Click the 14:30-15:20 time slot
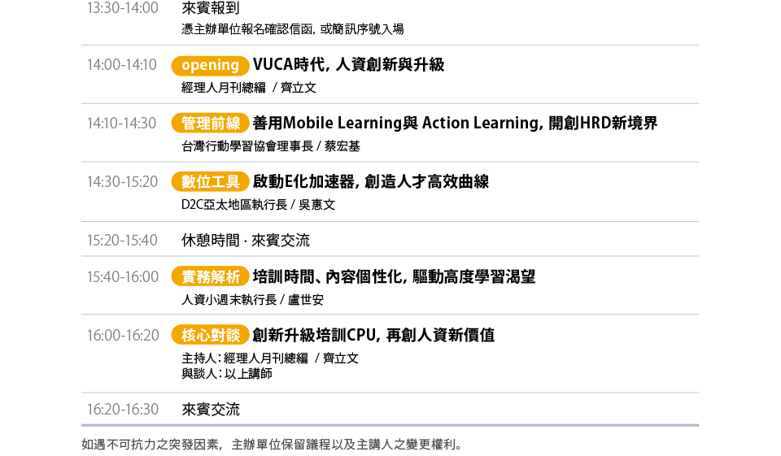The height and width of the screenshot is (456, 781). 122,182
